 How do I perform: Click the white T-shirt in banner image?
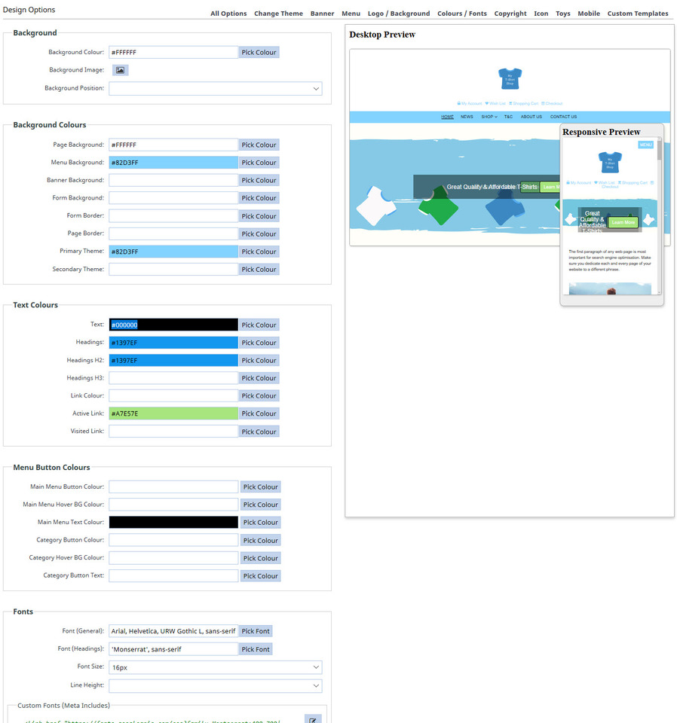click(x=375, y=206)
